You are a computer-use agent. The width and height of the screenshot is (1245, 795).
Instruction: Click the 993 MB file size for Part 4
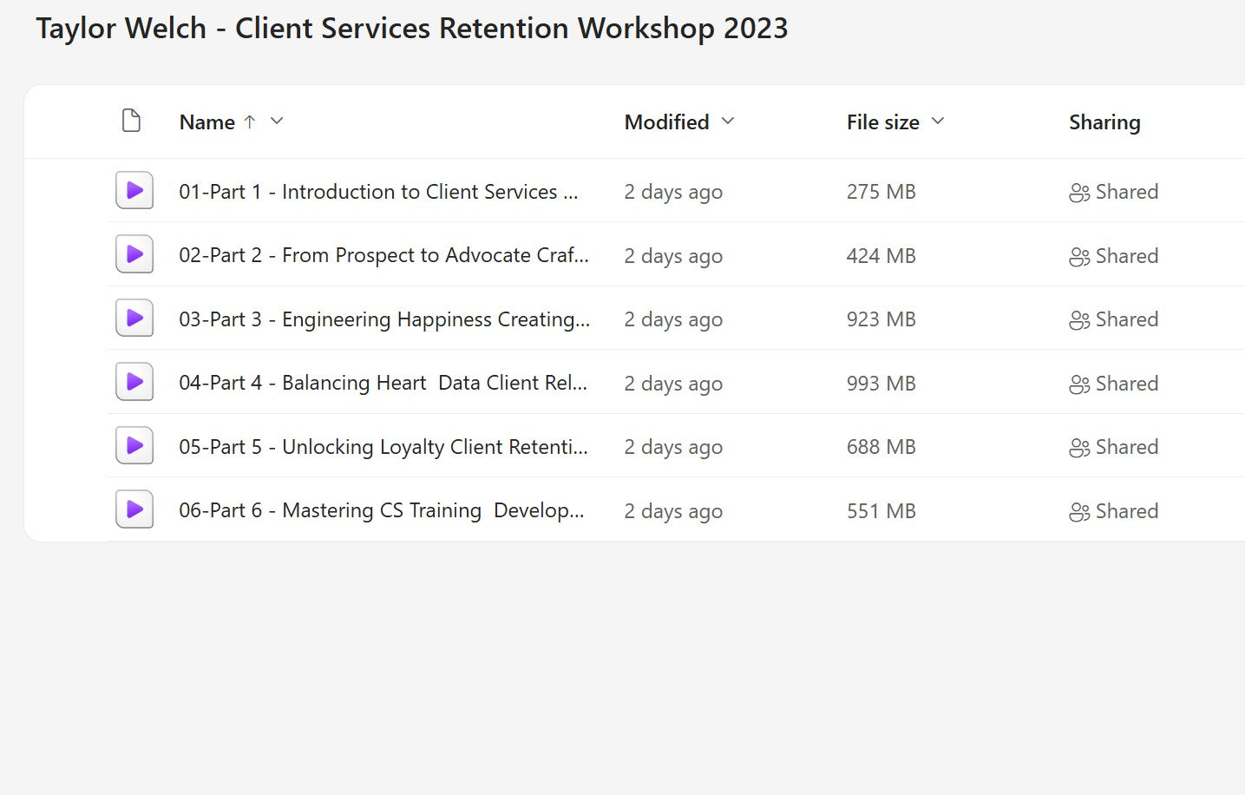pos(881,383)
